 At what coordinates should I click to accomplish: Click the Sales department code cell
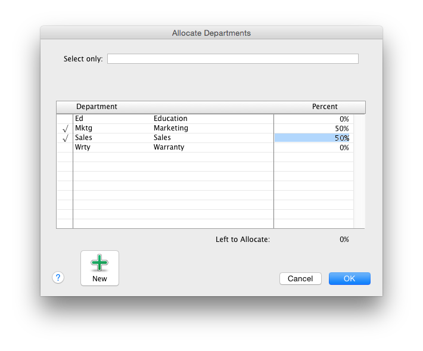tap(83, 138)
